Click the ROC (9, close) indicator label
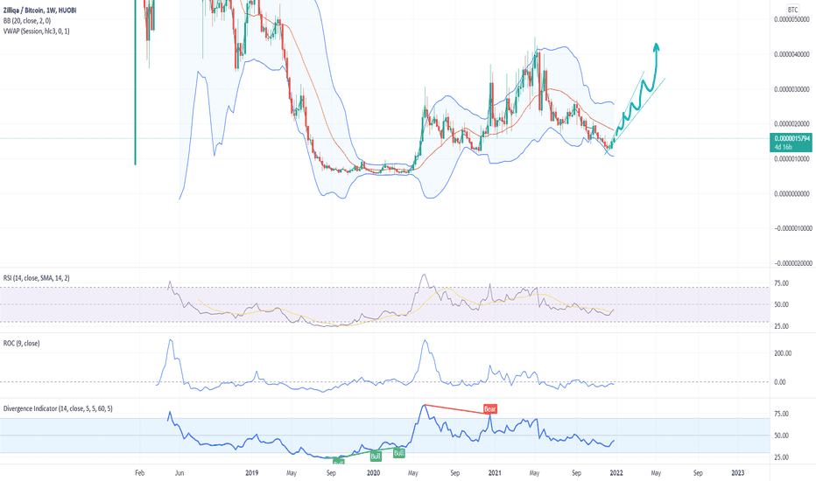Screen dimensions: 816x481 [x=21, y=343]
